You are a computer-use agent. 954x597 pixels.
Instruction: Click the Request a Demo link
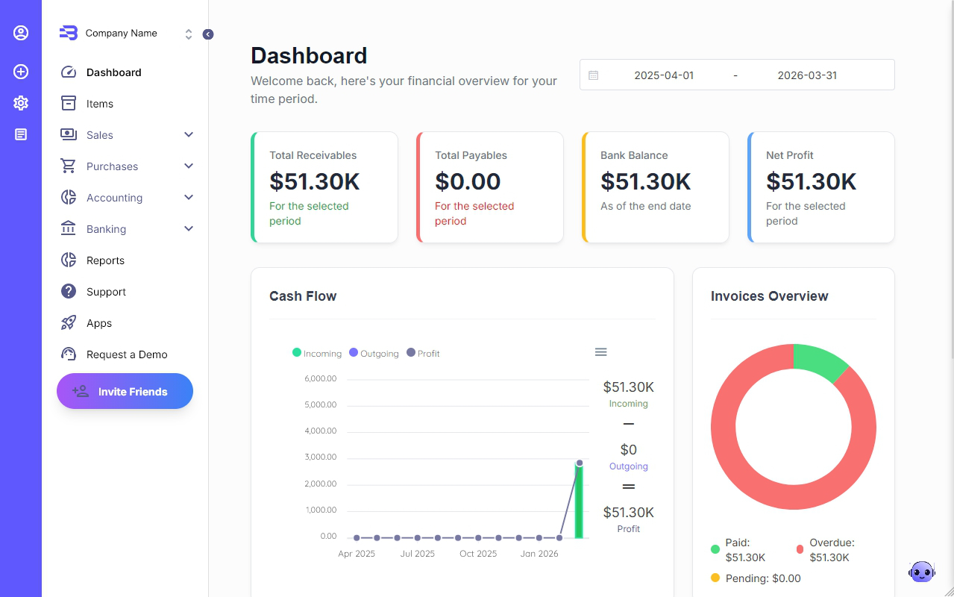click(x=127, y=354)
